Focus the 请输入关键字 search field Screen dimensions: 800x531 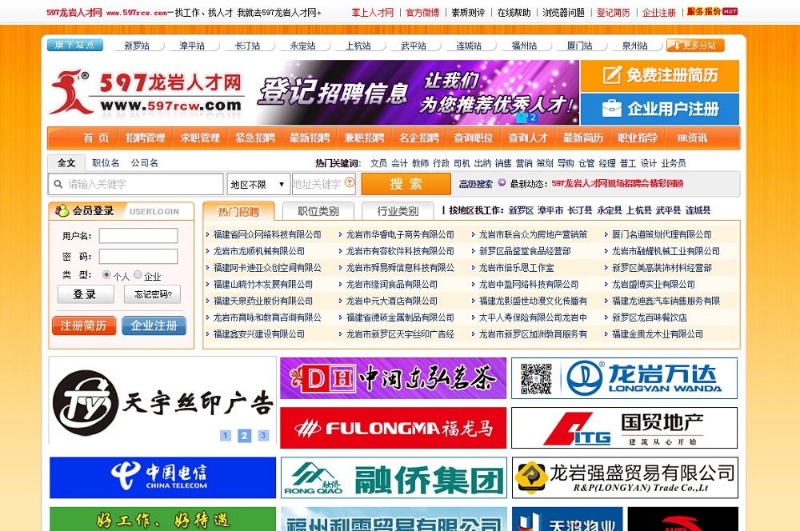tap(136, 184)
